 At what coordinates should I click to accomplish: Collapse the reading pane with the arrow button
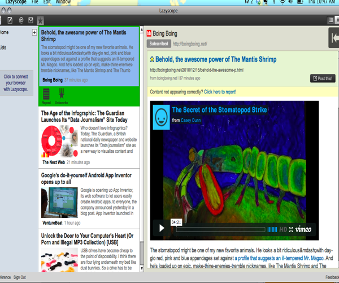334,38
